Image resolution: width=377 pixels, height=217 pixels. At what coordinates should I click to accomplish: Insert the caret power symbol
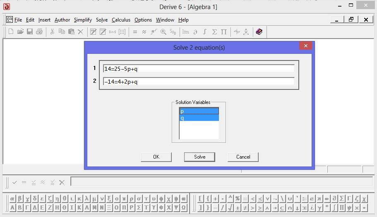pos(230,199)
